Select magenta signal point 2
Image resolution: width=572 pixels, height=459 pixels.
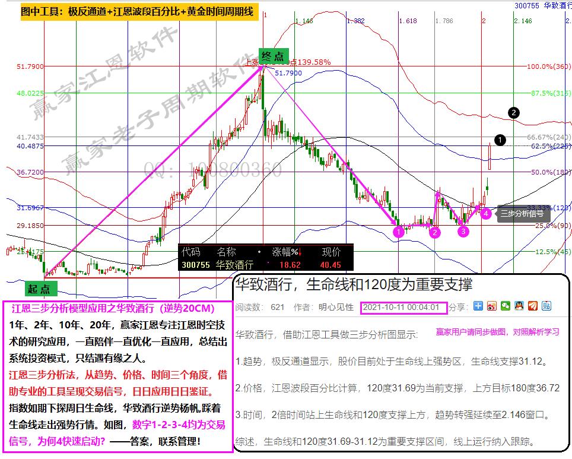tap(435, 232)
